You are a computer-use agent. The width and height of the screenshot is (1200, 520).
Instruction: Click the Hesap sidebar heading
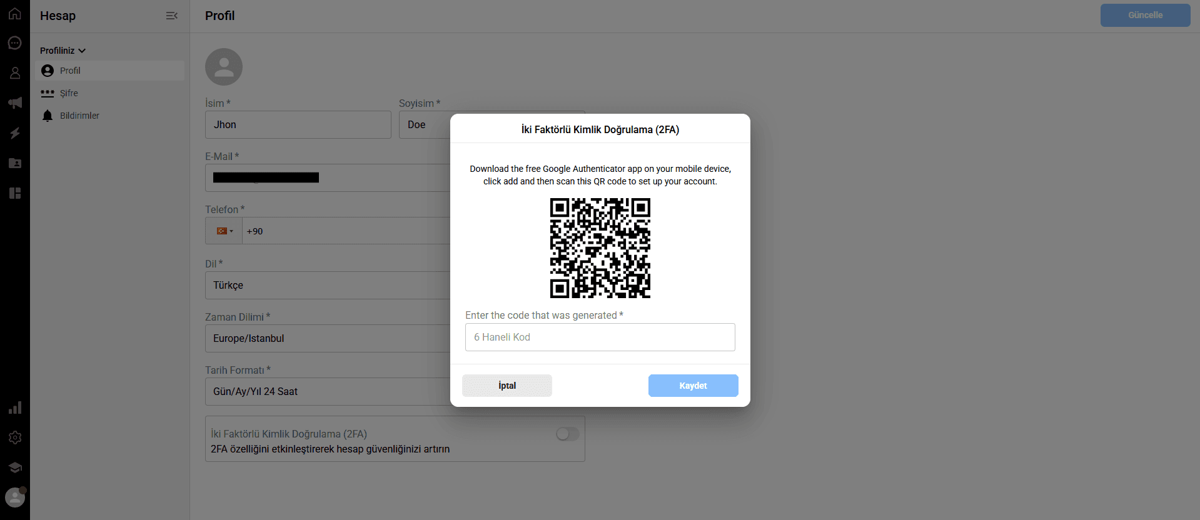pos(58,16)
